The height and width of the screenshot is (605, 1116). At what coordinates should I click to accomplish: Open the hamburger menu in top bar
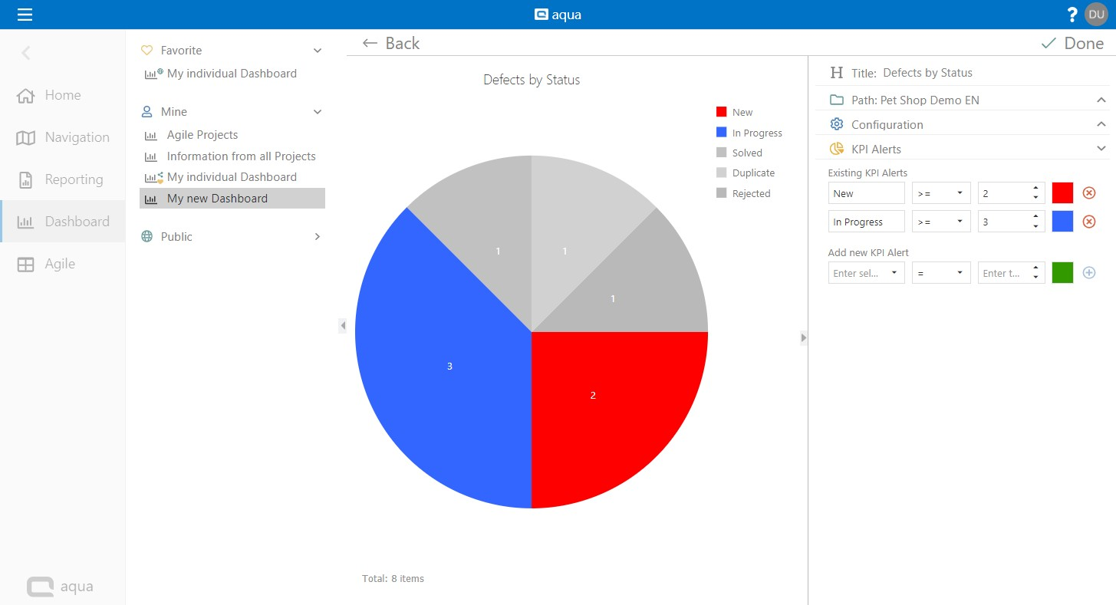click(25, 15)
